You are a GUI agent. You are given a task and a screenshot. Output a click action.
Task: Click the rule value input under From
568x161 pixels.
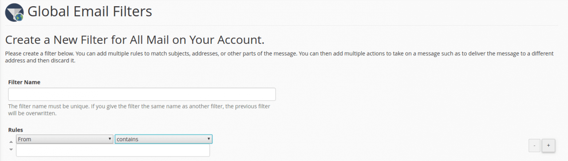(113, 150)
